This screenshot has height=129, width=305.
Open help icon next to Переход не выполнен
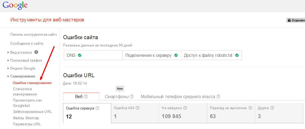coord(250,108)
